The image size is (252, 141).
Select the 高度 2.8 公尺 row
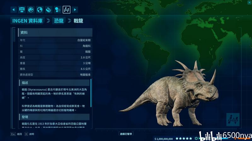click(55, 57)
